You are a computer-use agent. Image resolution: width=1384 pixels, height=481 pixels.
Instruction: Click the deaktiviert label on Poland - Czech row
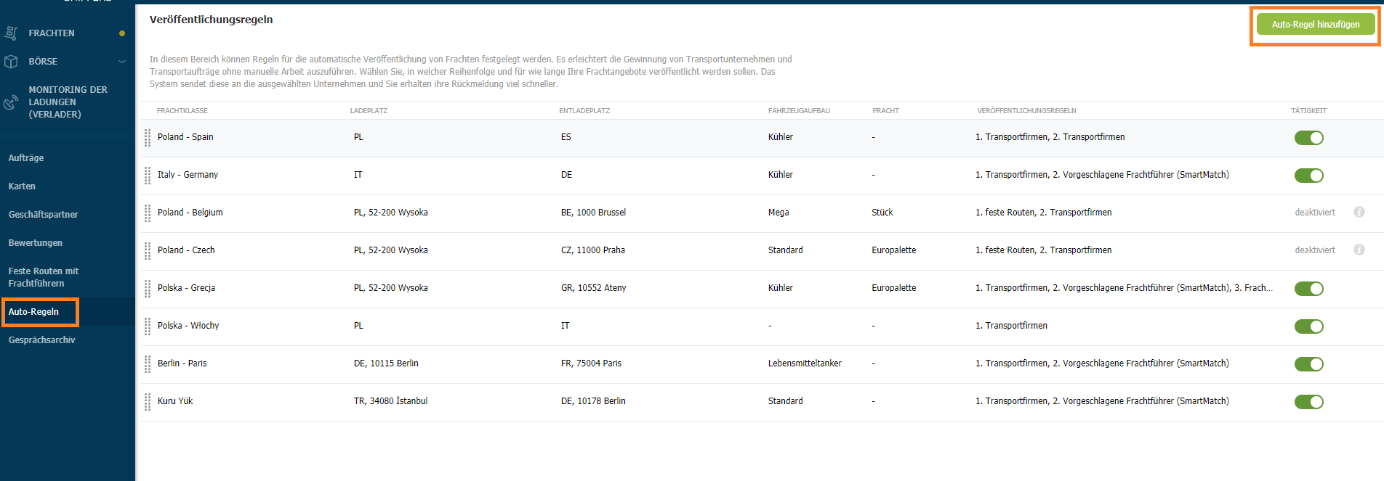pos(1315,250)
